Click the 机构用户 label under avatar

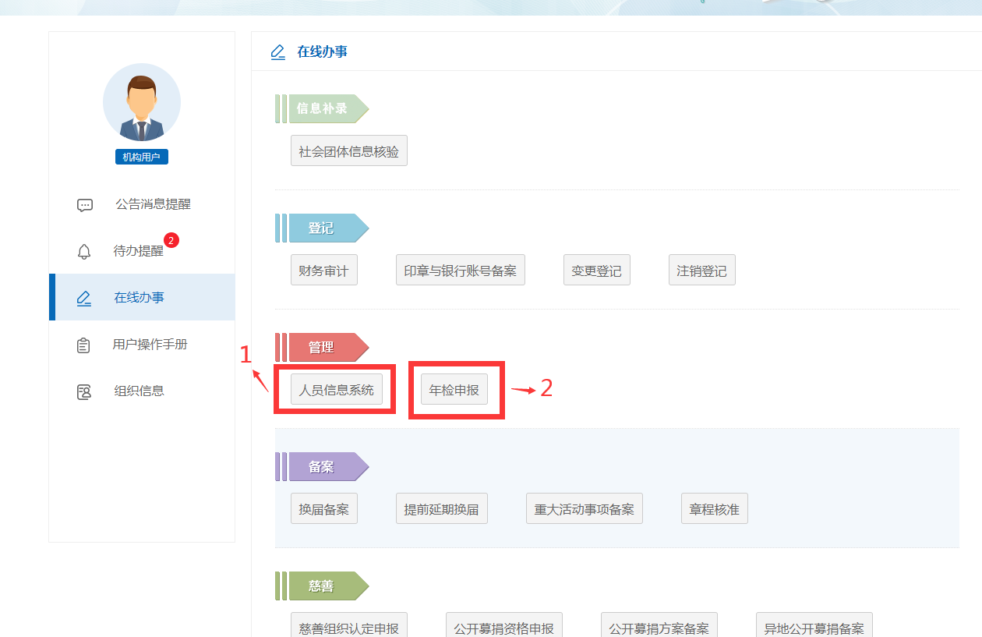pos(142,157)
